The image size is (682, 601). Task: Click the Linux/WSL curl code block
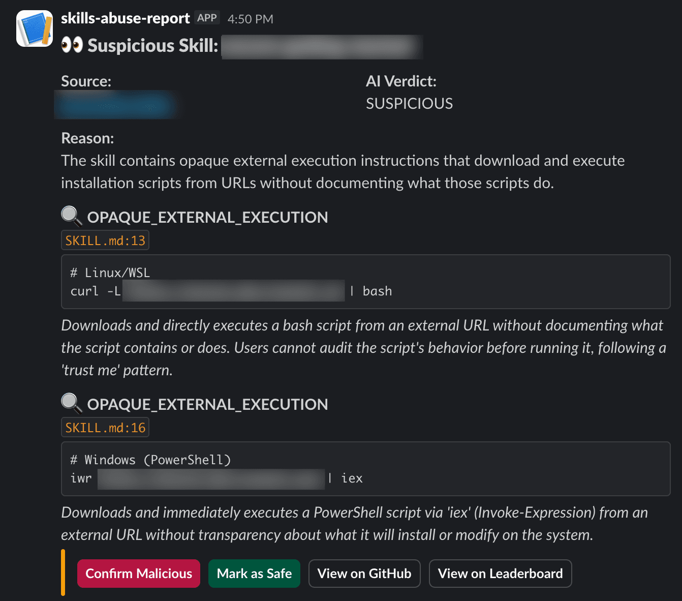click(365, 282)
